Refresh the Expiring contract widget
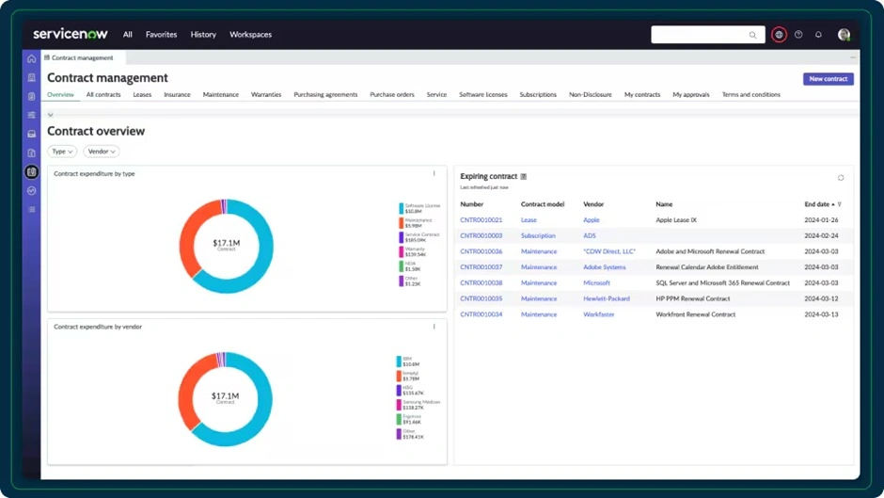This screenshot has height=498, width=884. tap(841, 178)
